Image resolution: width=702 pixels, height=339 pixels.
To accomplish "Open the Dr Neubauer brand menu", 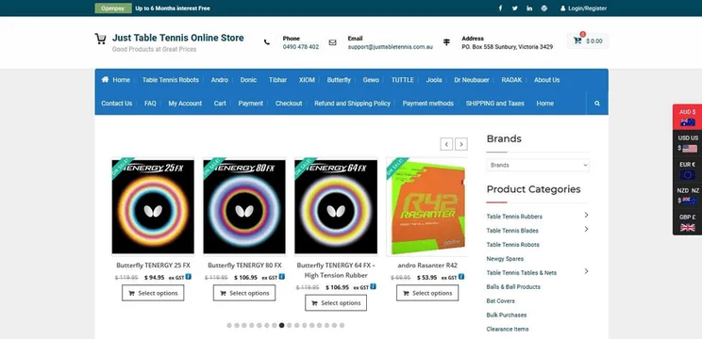I will point(472,80).
